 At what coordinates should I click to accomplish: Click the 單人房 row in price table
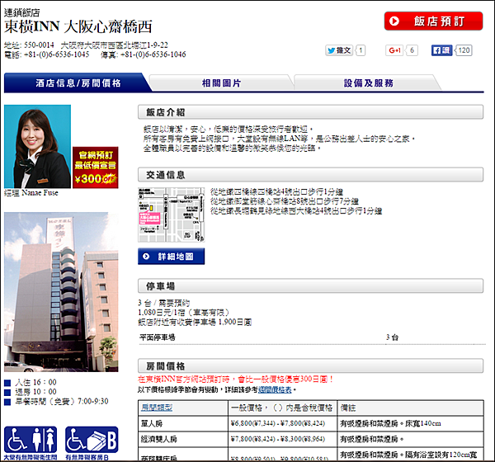pyautogui.click(x=311, y=423)
